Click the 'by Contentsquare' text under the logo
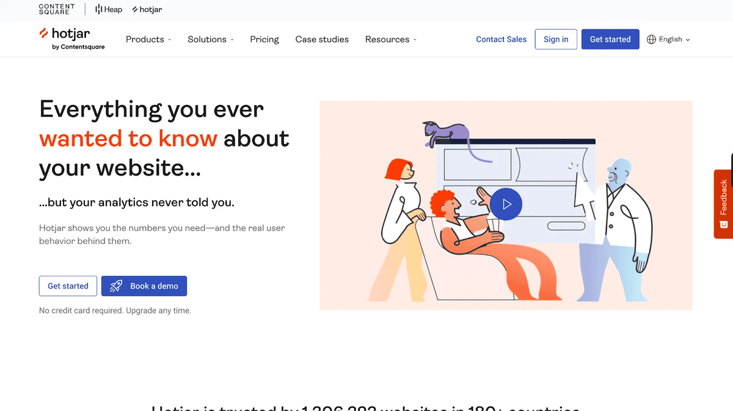This screenshot has height=411, width=733. coord(78,47)
